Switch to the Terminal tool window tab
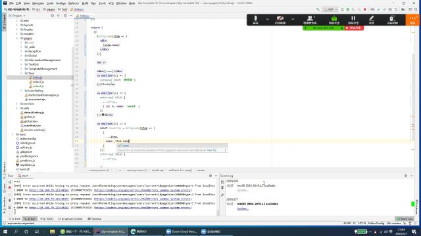The image size is (421, 236). pyautogui.click(x=95, y=219)
